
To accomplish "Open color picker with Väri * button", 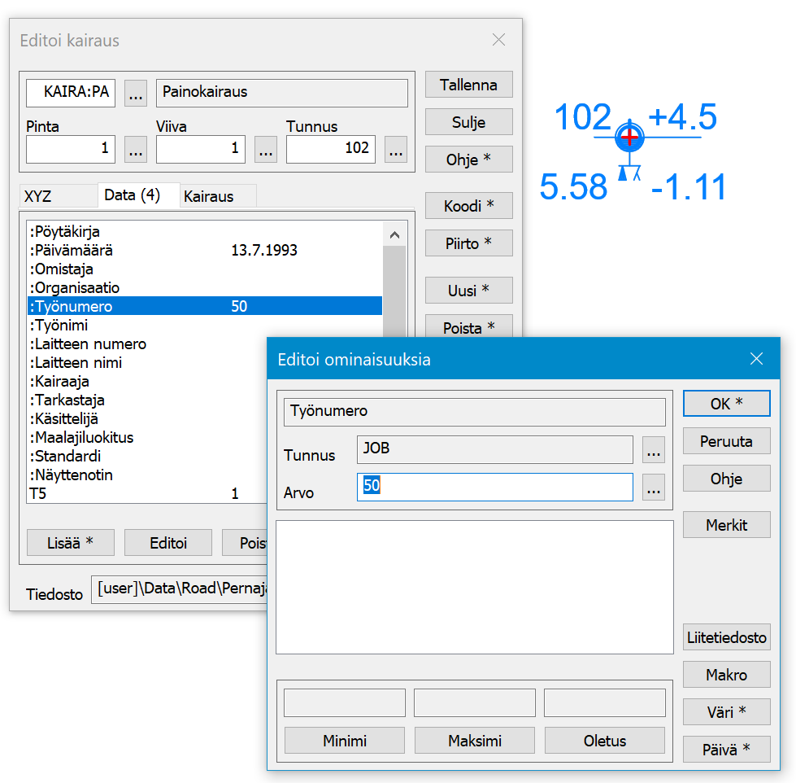I will click(726, 712).
